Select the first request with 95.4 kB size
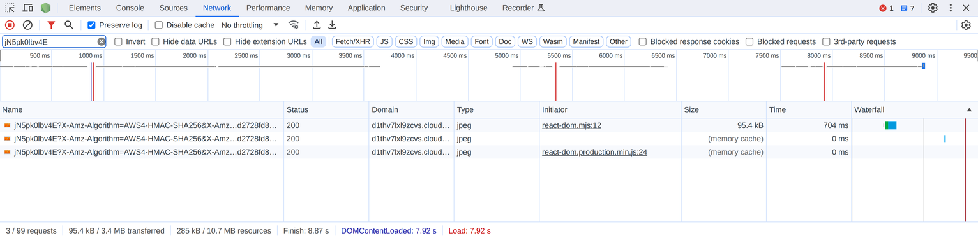This screenshot has width=978, height=238. [x=488, y=125]
